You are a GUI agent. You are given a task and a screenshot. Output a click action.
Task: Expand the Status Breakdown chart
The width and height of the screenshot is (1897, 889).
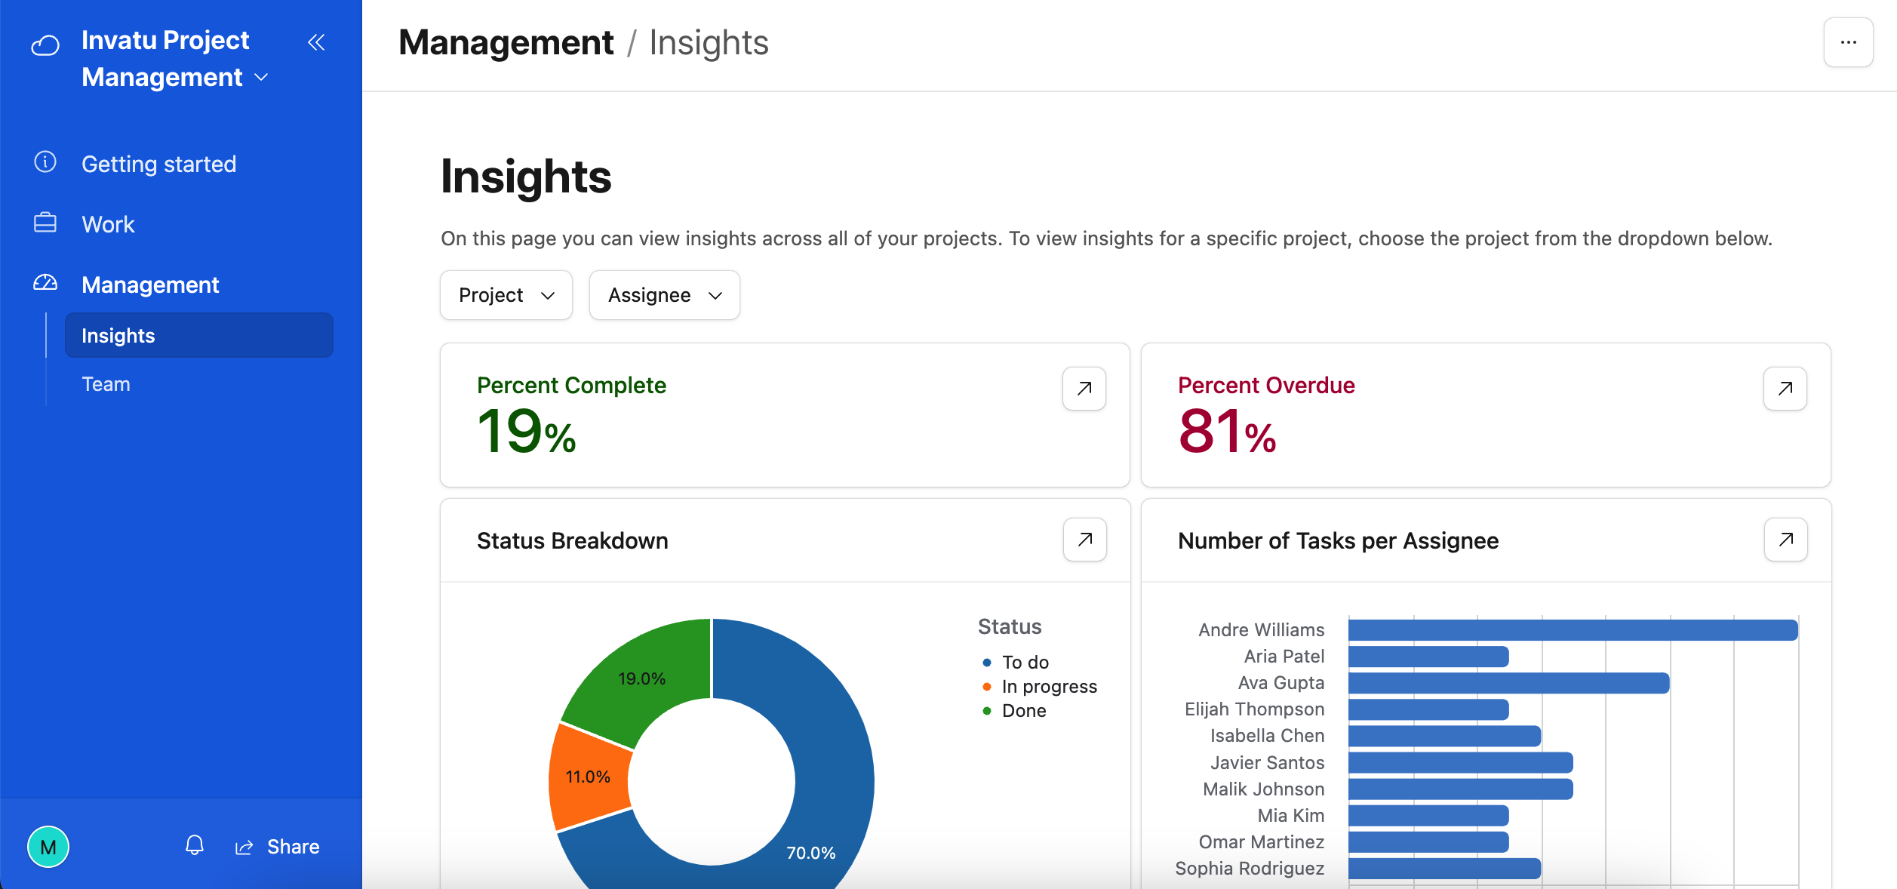(1085, 540)
